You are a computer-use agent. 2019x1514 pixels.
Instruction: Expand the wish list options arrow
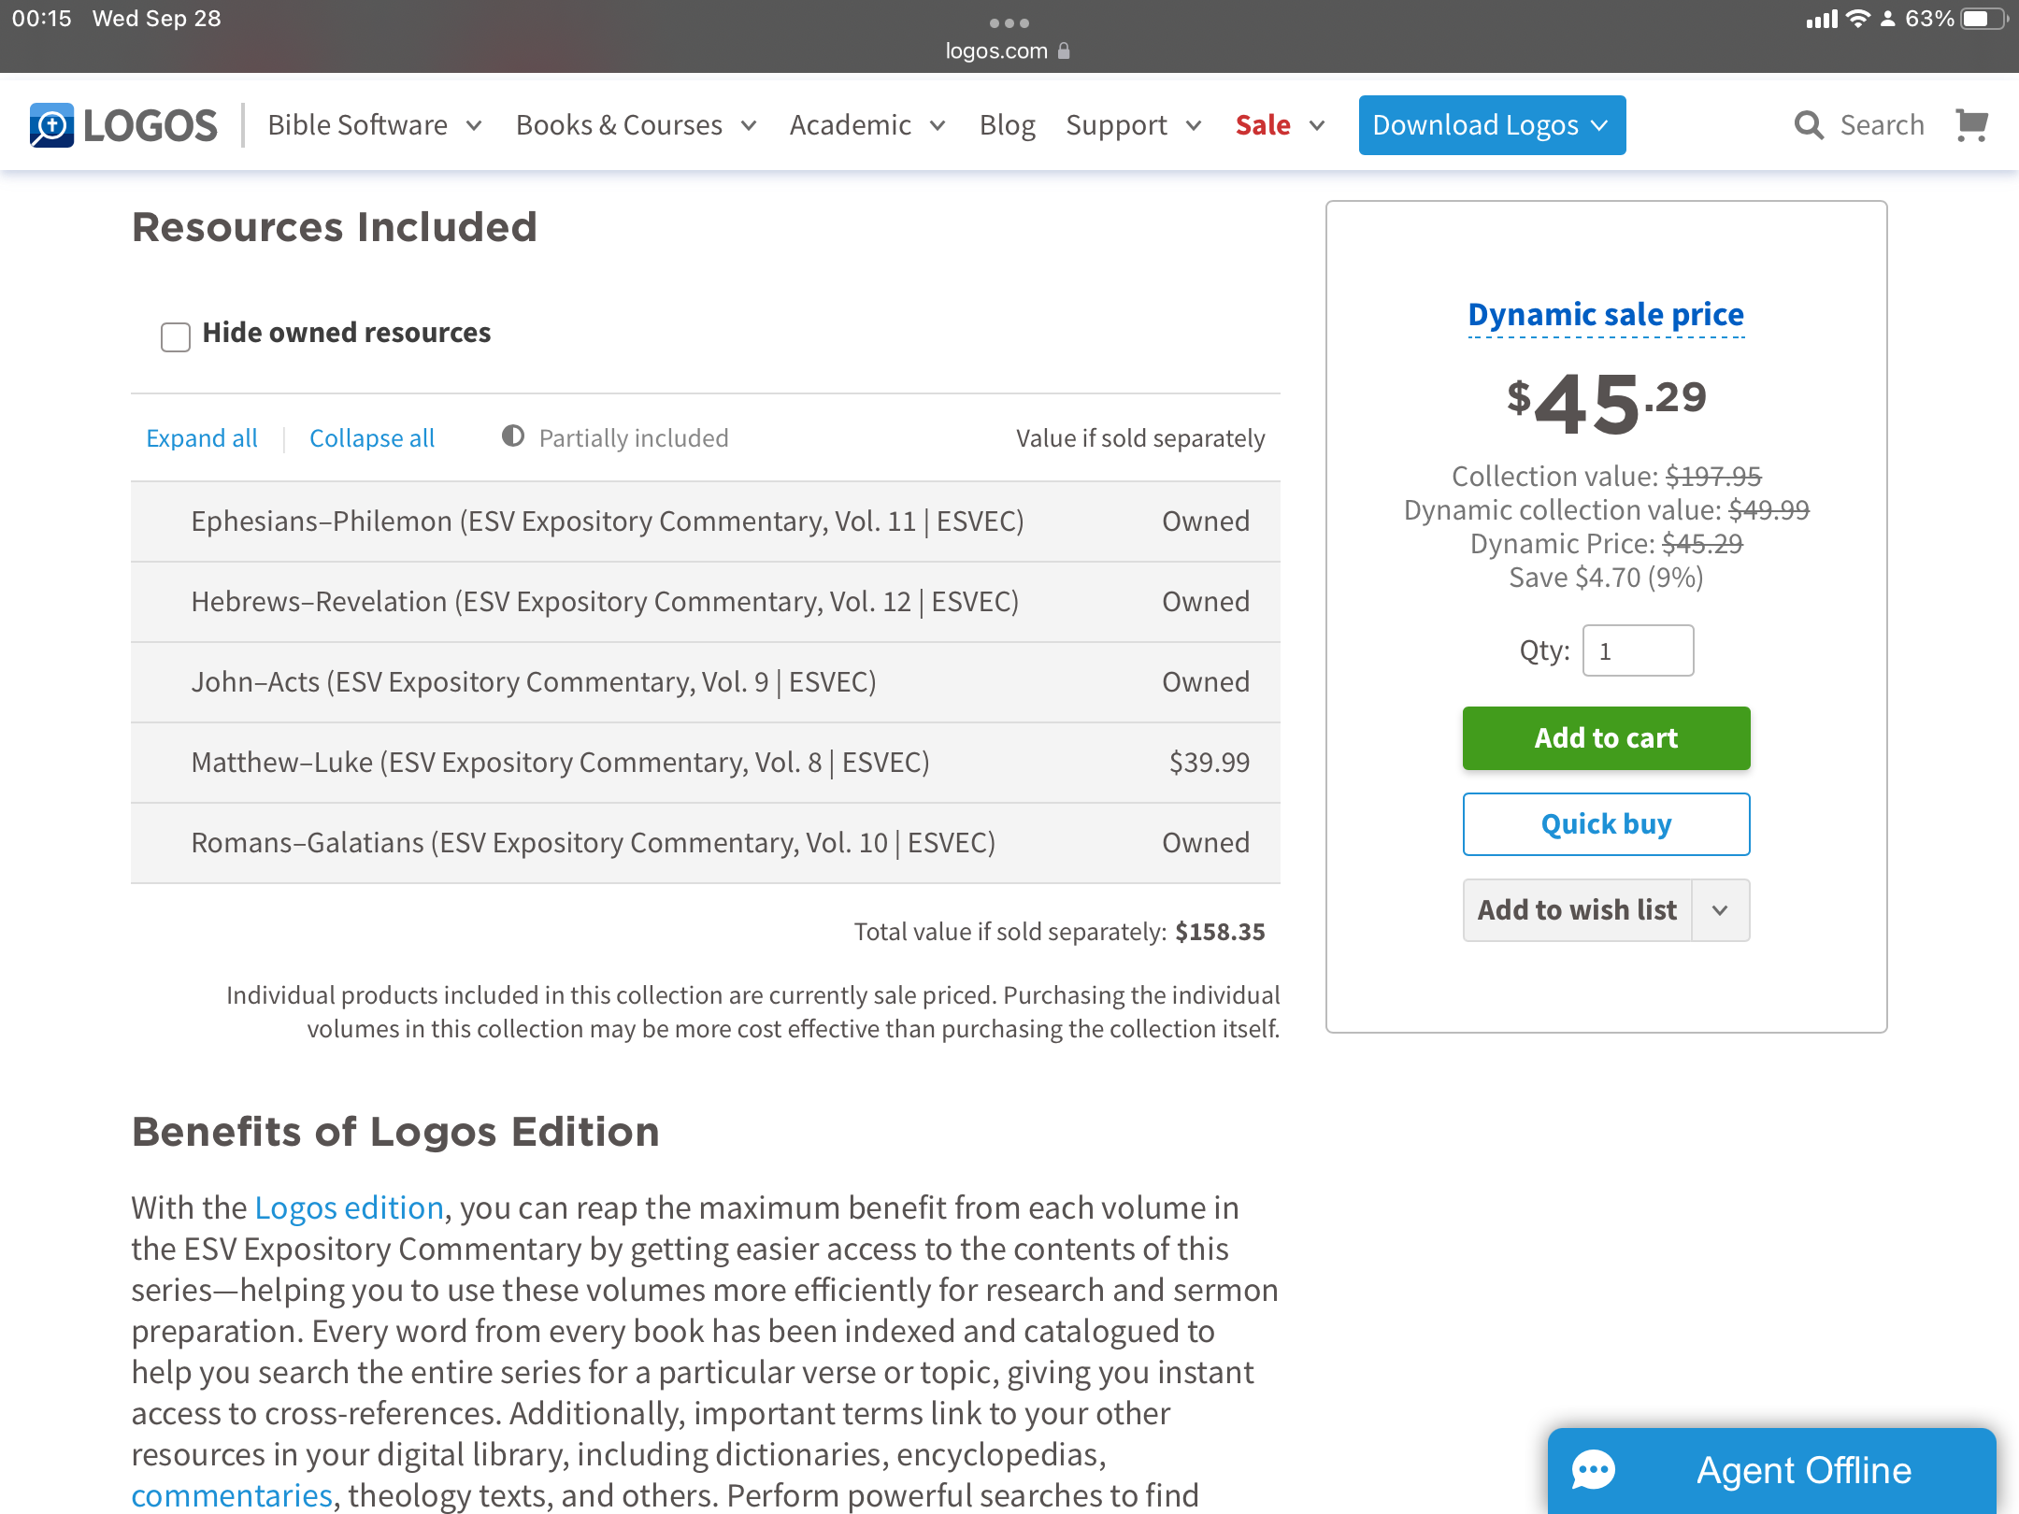[1720, 910]
